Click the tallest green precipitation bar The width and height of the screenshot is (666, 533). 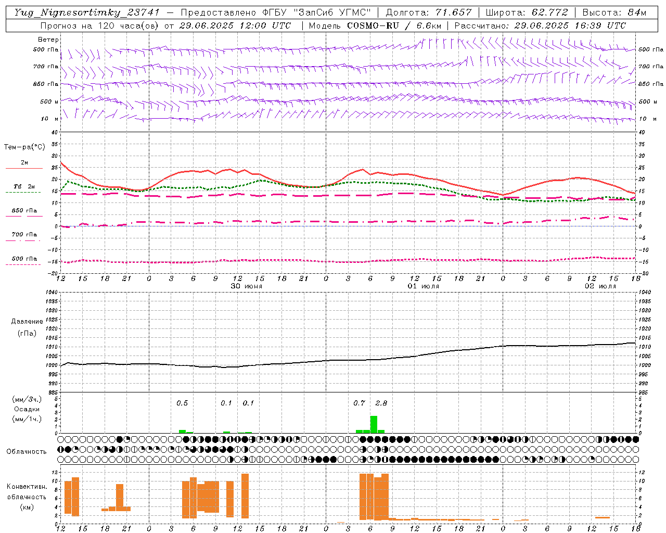[374, 424]
